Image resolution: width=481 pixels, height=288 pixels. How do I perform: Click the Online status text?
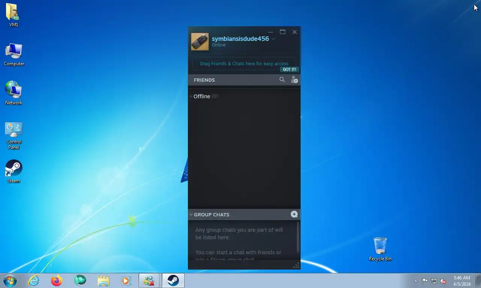point(219,45)
